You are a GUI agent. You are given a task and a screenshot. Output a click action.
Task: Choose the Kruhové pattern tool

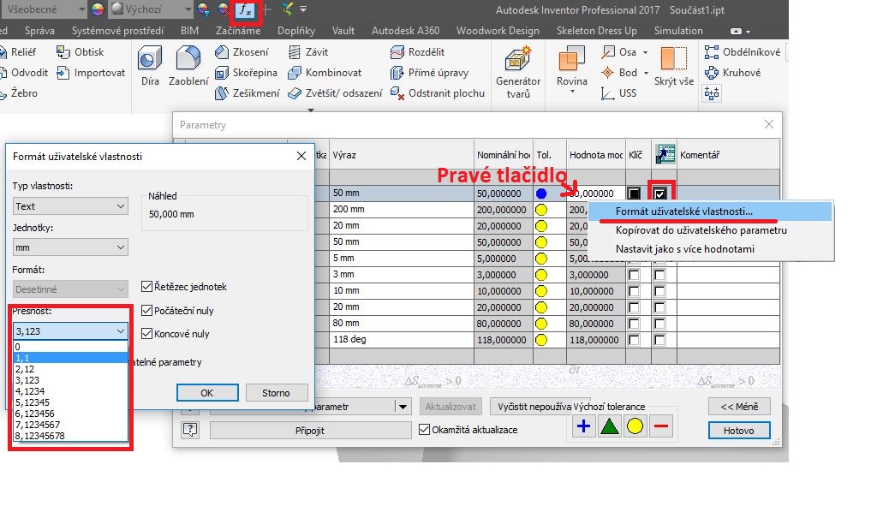pyautogui.click(x=732, y=73)
